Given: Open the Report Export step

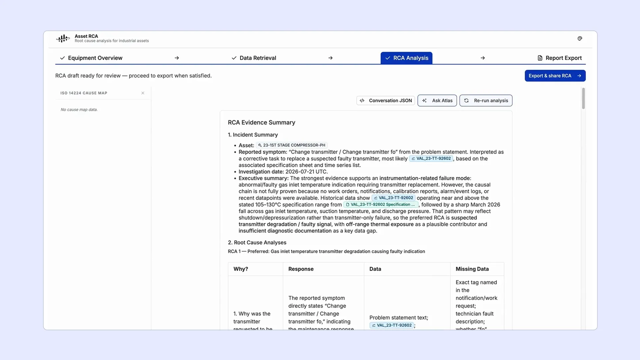Looking at the screenshot, I should [560, 58].
